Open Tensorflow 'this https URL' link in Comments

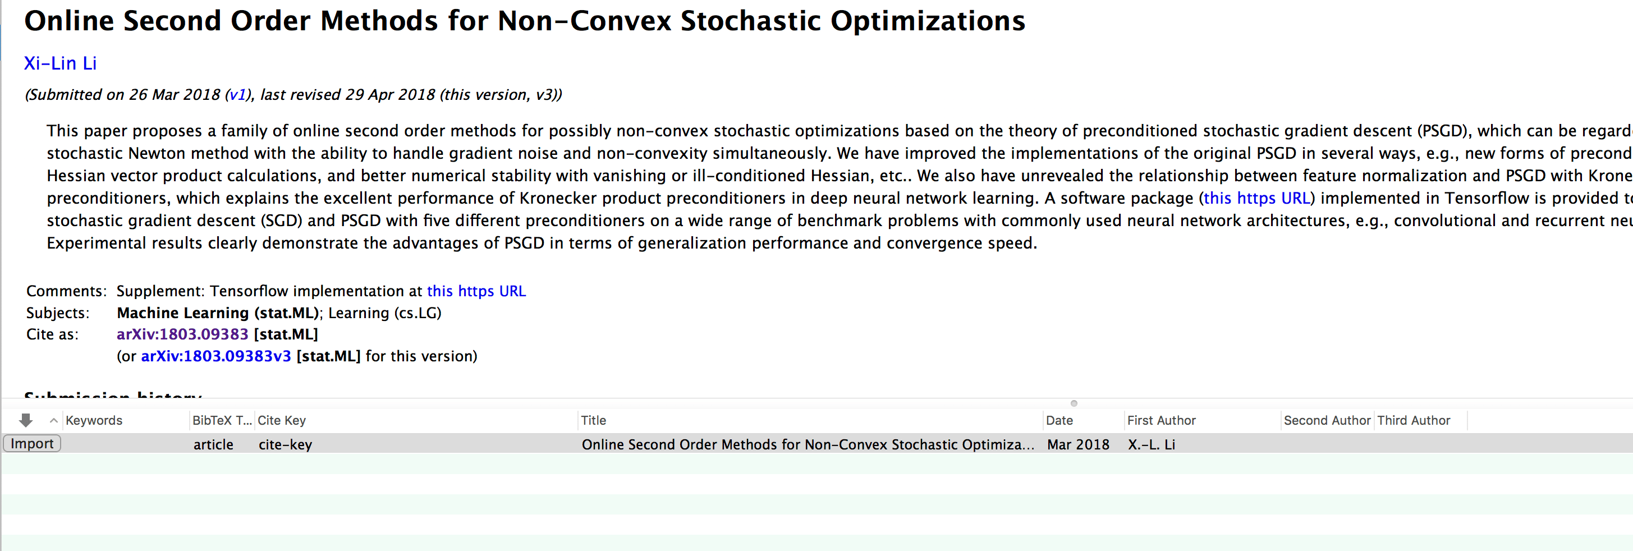click(x=476, y=291)
